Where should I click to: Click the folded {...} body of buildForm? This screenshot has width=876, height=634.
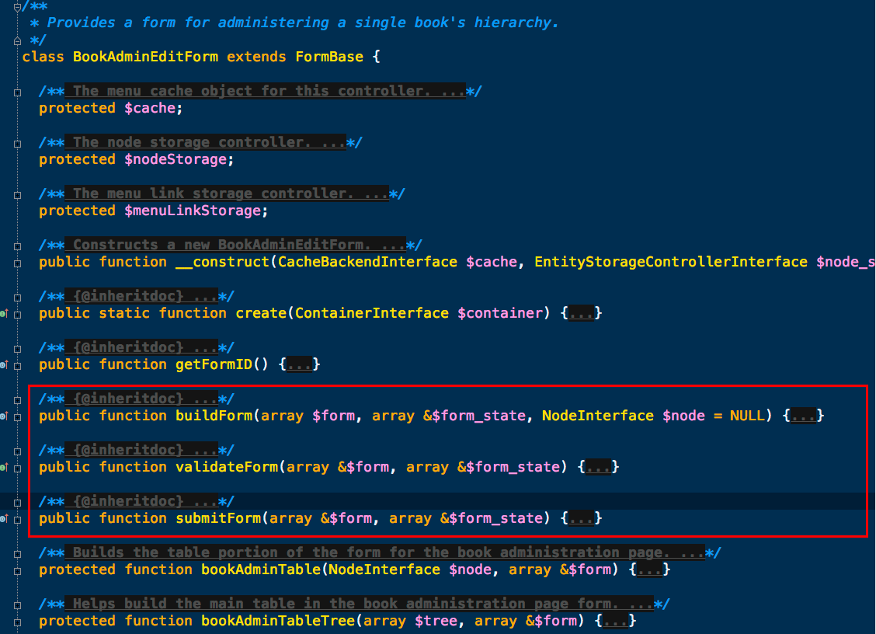click(x=804, y=416)
